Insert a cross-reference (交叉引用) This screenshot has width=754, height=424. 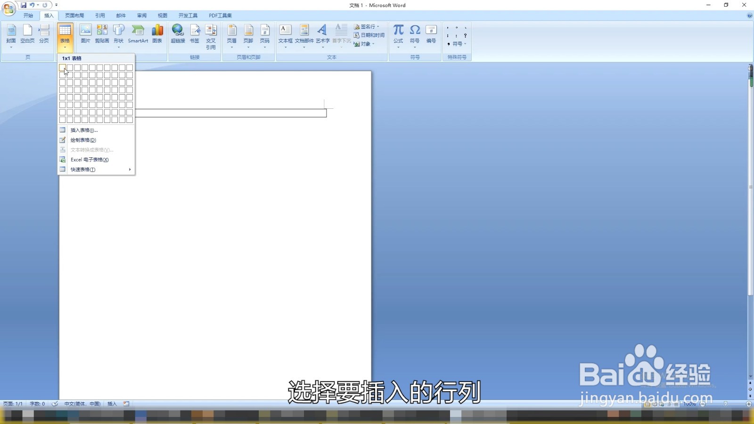coord(211,37)
